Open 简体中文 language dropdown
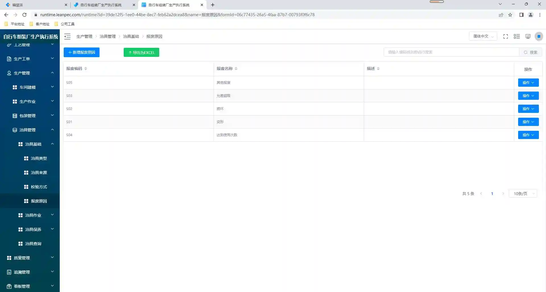The image size is (546, 292). (x=483, y=36)
